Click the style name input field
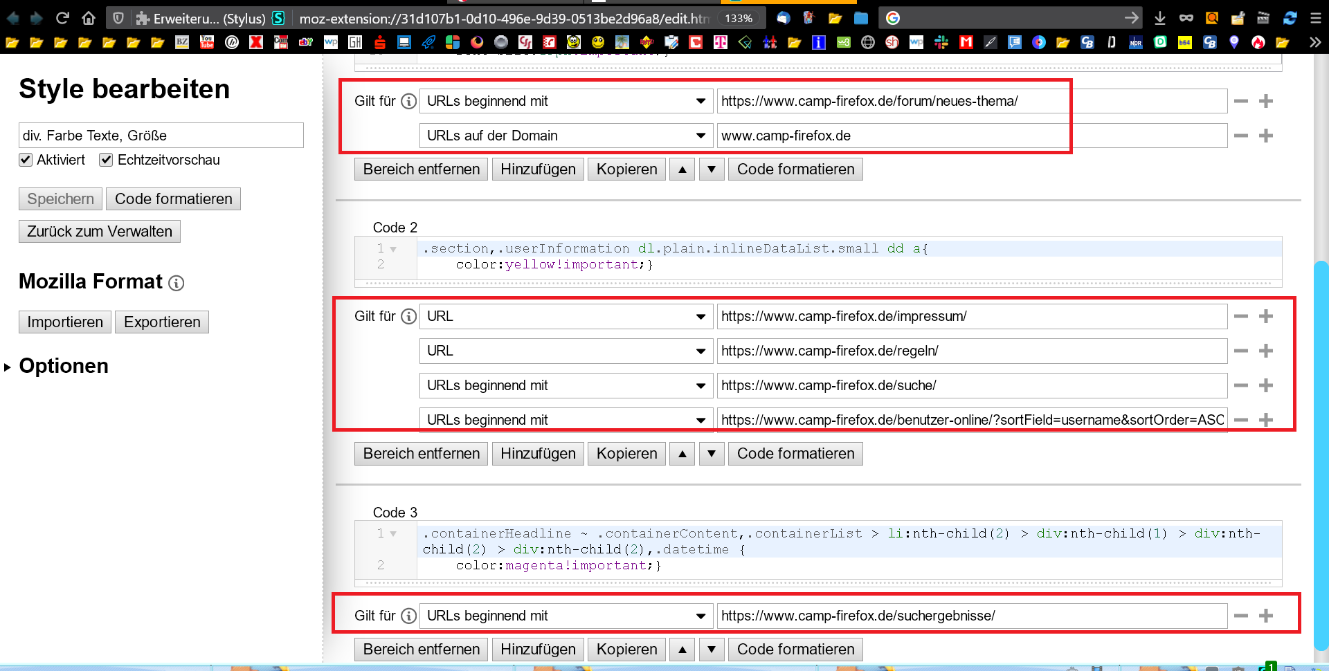1329x671 pixels. click(161, 136)
